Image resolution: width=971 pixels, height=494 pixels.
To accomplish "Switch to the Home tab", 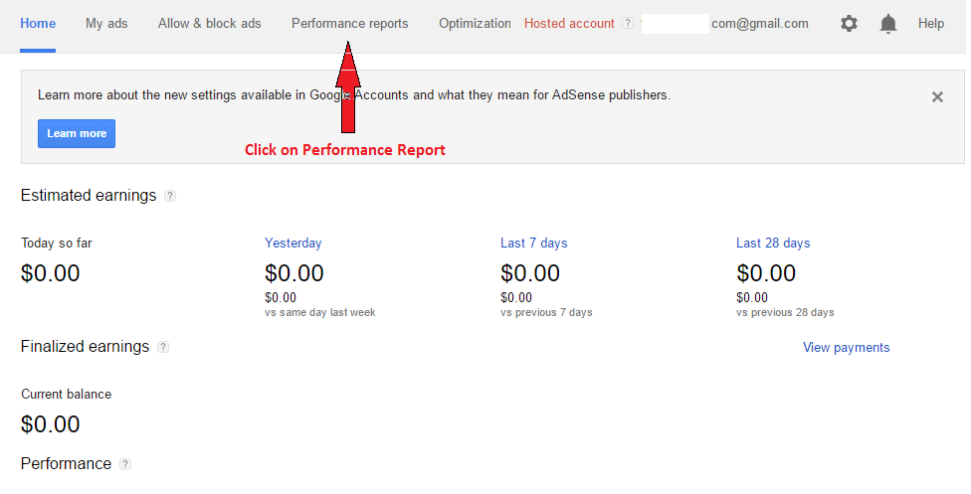I will click(38, 24).
